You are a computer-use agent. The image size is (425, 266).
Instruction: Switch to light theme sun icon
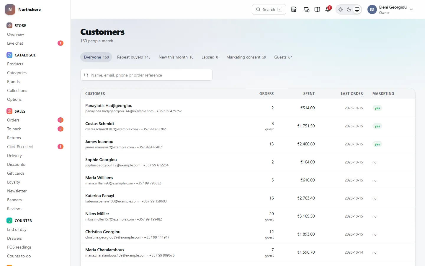[x=341, y=9]
